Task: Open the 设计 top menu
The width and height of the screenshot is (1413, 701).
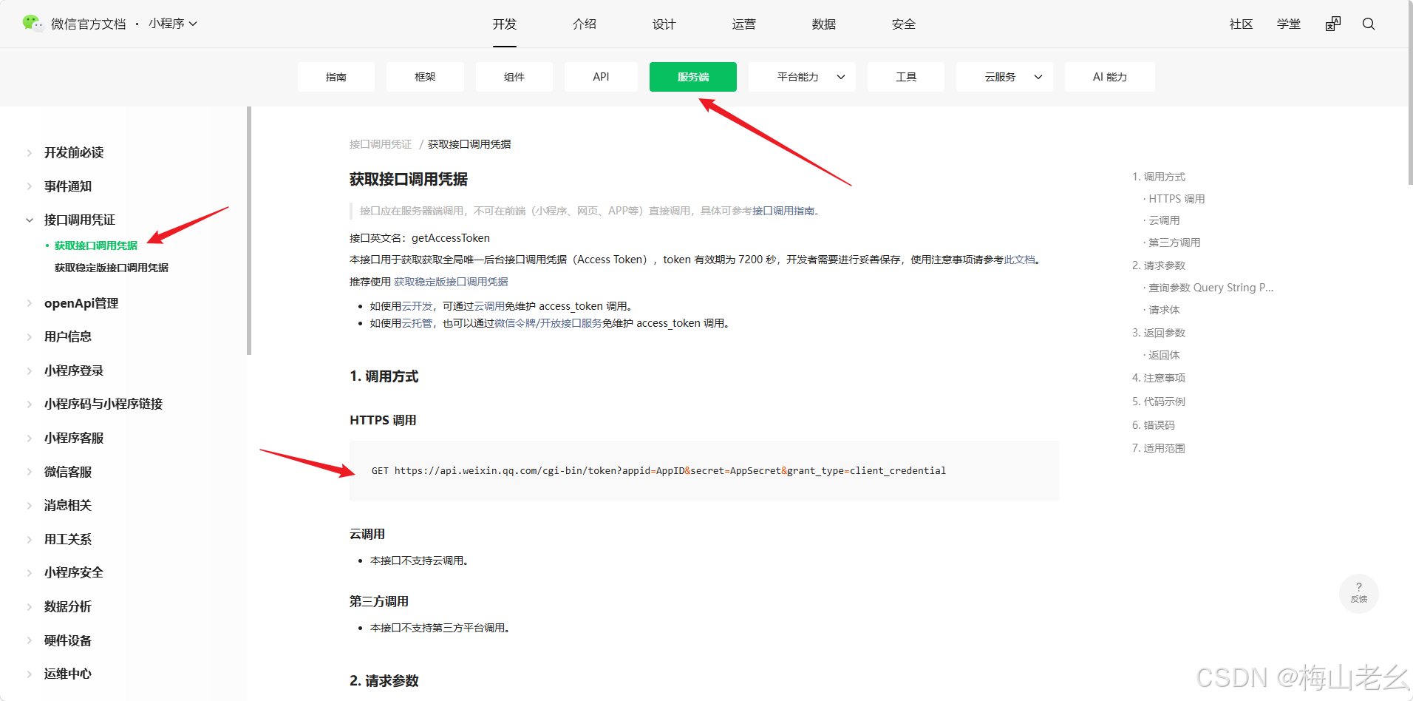Action: [664, 24]
